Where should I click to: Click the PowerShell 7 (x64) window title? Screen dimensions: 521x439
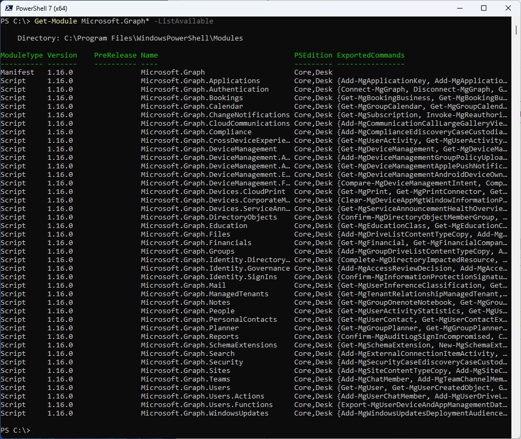tap(42, 9)
